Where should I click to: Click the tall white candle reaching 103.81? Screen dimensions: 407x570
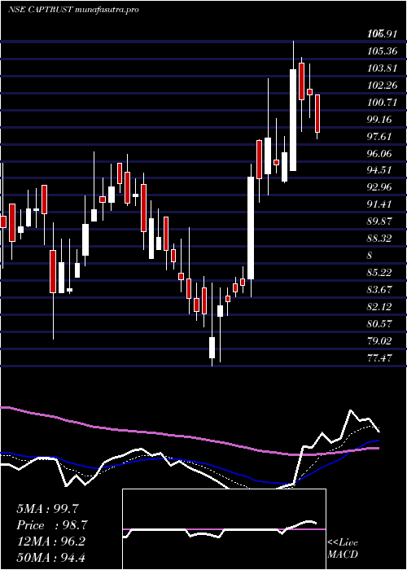point(293,120)
